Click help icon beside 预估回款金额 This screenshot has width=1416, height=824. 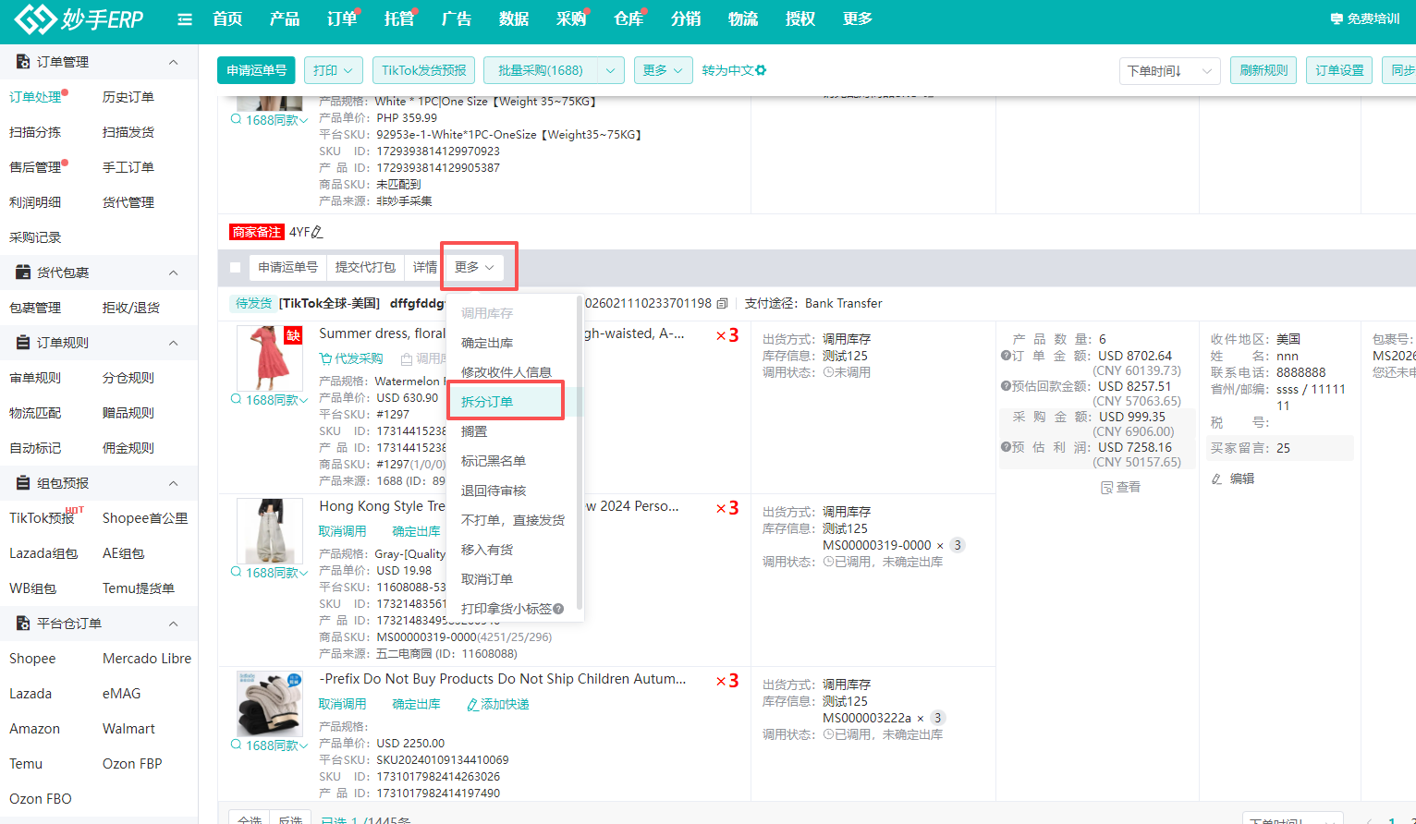[x=1006, y=386]
